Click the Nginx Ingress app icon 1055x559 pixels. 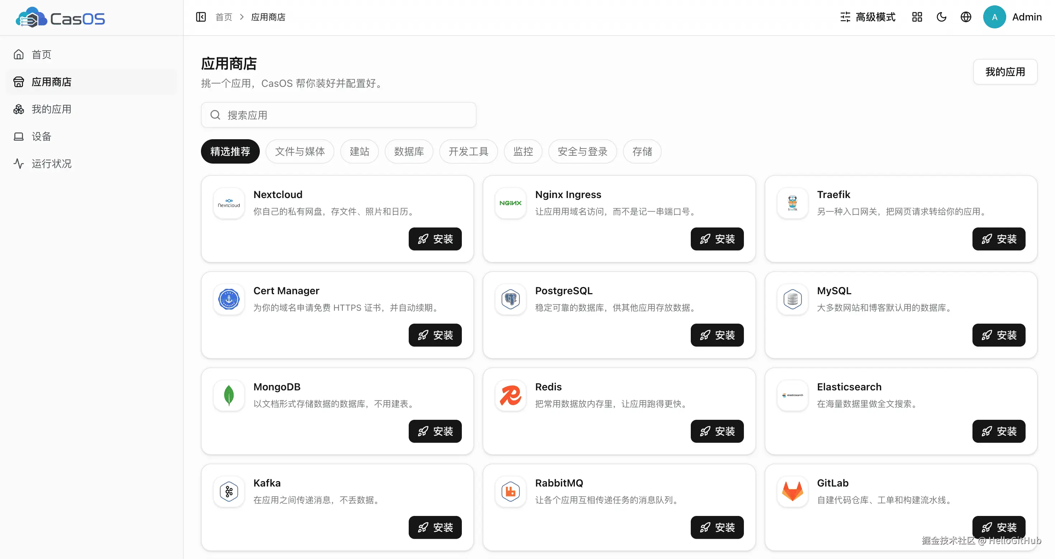click(510, 203)
